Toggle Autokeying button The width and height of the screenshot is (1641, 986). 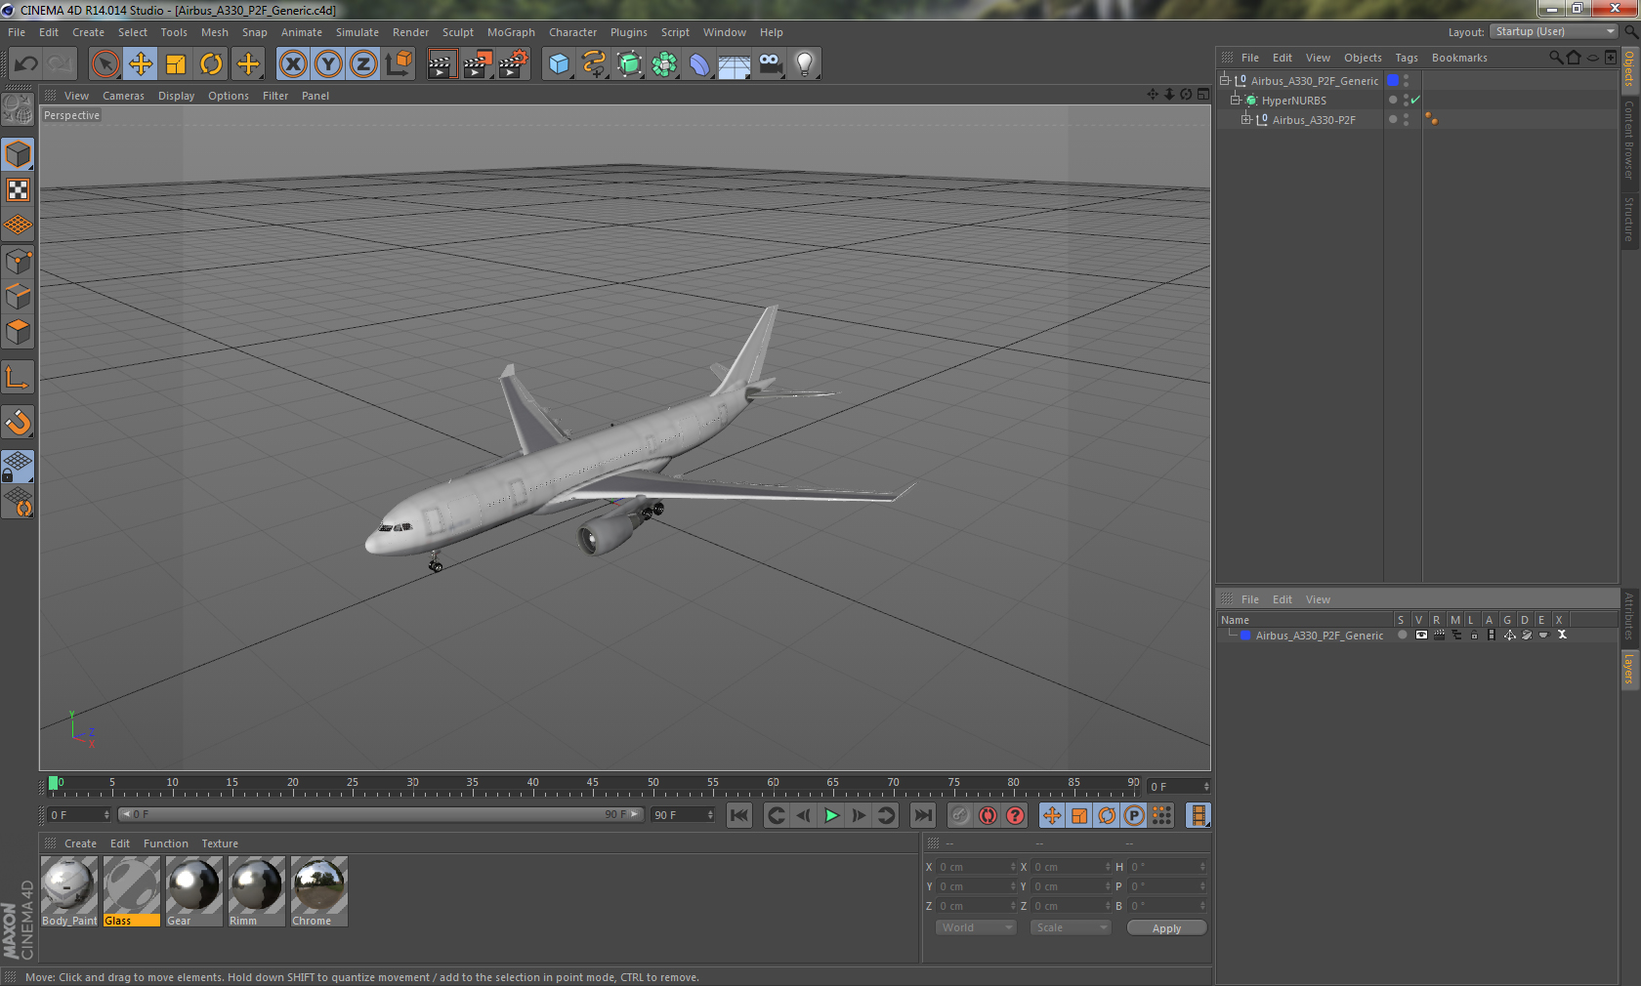(988, 815)
